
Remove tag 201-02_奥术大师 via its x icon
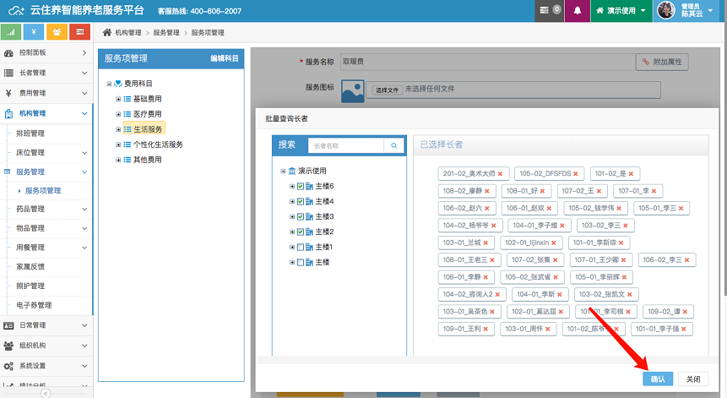(x=500, y=173)
